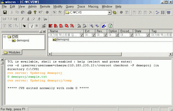Click the Copy toolbar icon
The image size is (173, 111).
click(x=17, y=12)
